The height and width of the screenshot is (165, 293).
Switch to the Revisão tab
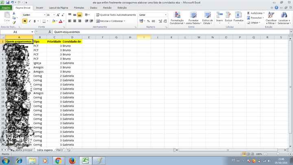pos(107,8)
